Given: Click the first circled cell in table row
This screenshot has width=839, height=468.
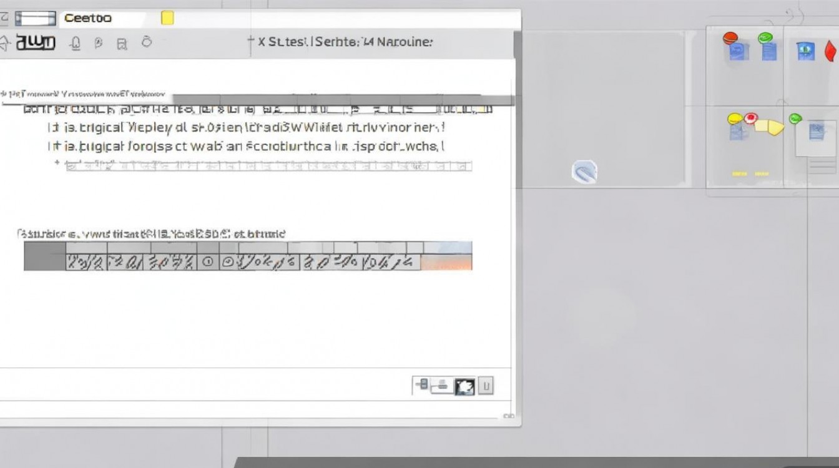Looking at the screenshot, I should point(208,263).
